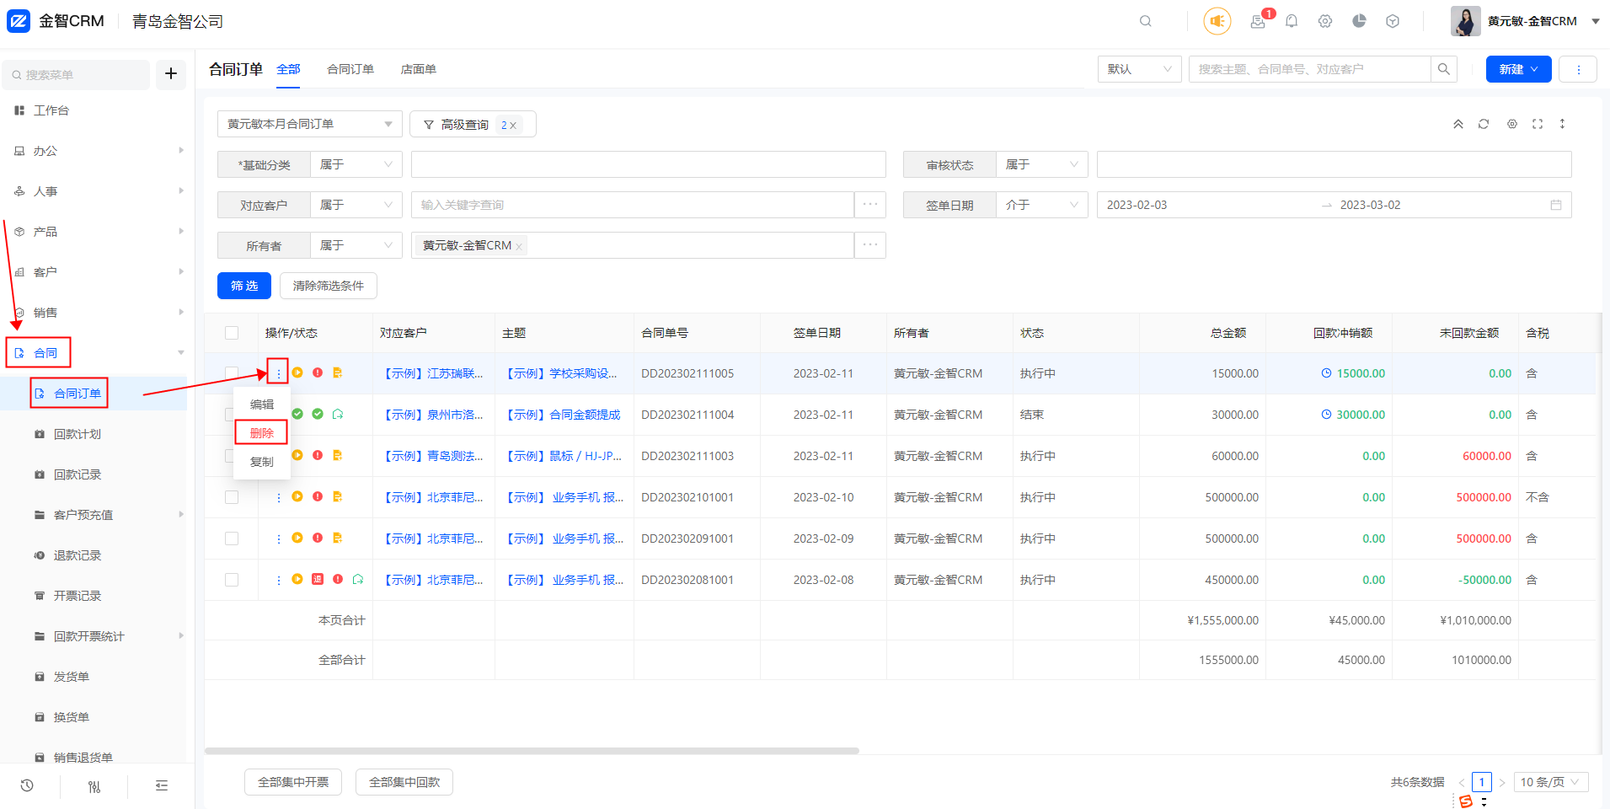The width and height of the screenshot is (1610, 809).
Task: Expand the 默认 search scope dropdown
Action: coord(1139,69)
